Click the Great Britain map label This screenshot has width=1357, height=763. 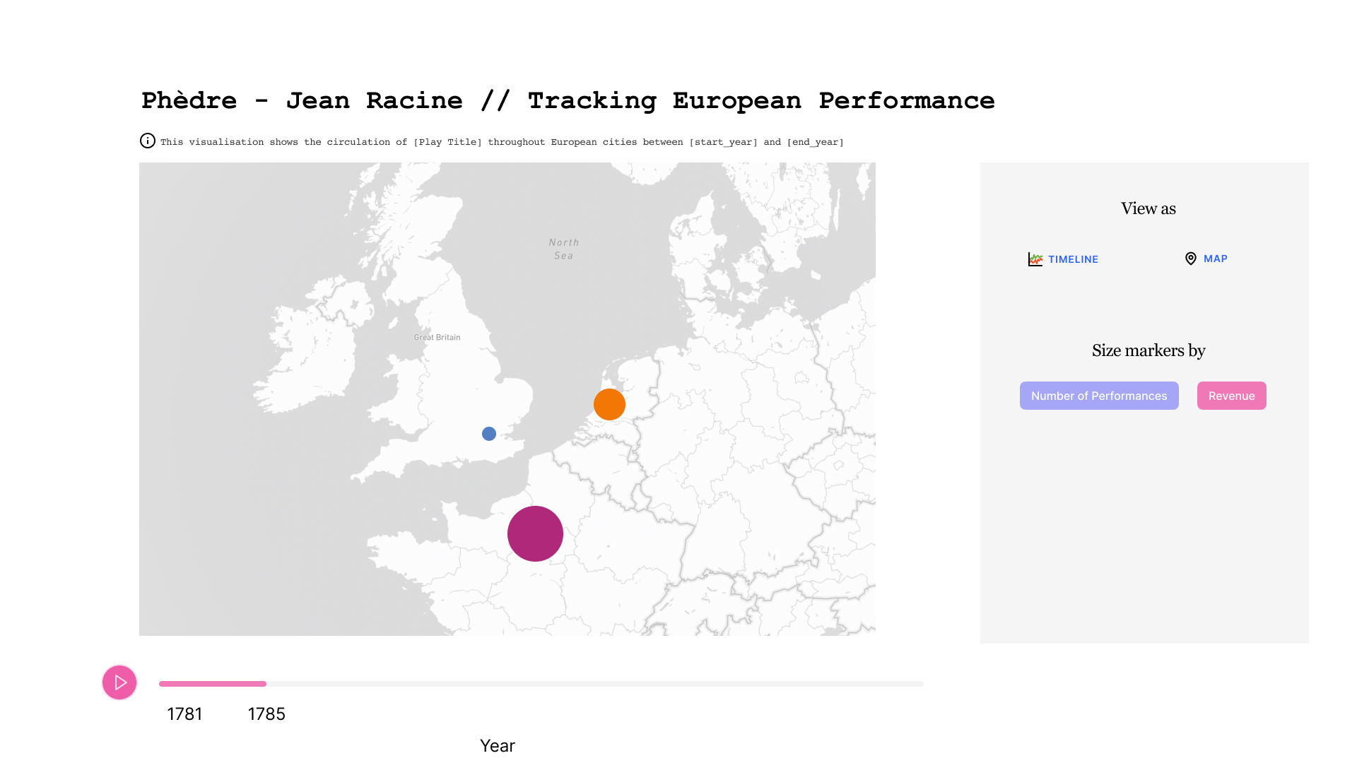(437, 338)
